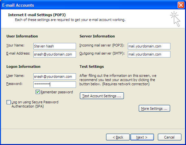Click the Test Settings section heading
186x145 pixels.
tap(92, 67)
